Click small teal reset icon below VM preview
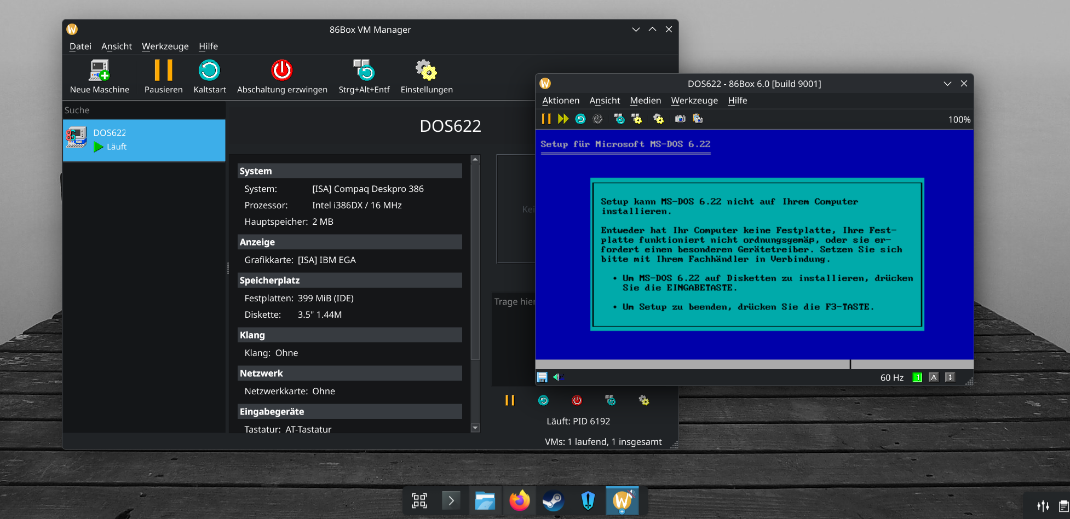 coord(543,400)
